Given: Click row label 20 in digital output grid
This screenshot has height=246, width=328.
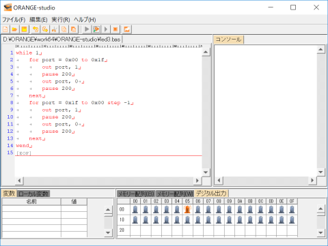Looking at the screenshot, I should (122, 230).
